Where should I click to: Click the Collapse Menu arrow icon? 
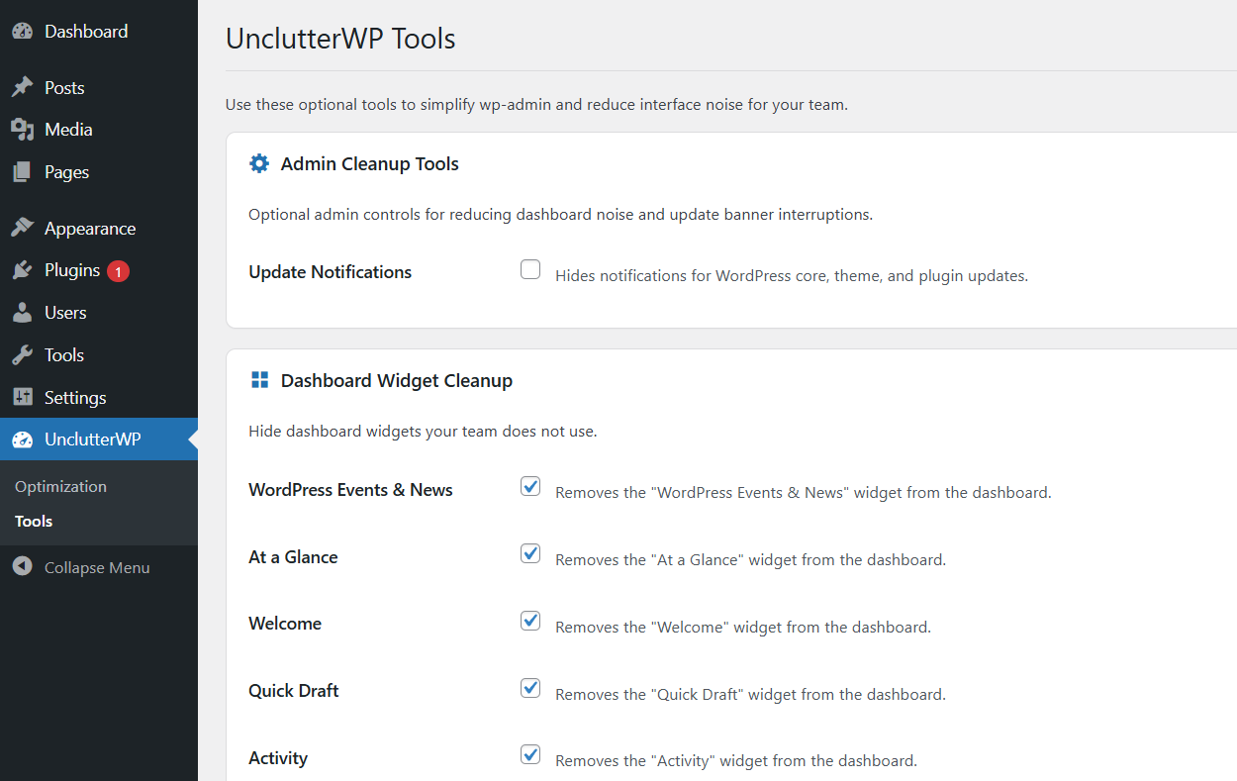pos(23,567)
